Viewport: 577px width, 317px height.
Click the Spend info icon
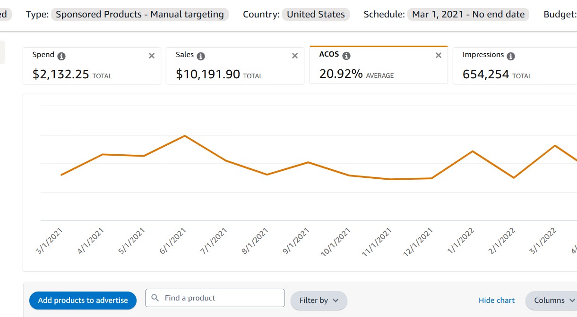tap(61, 56)
